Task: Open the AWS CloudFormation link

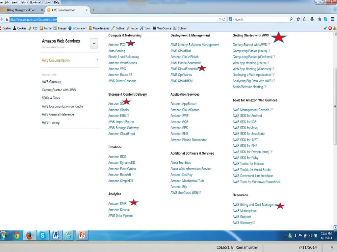Action: pos(185,69)
